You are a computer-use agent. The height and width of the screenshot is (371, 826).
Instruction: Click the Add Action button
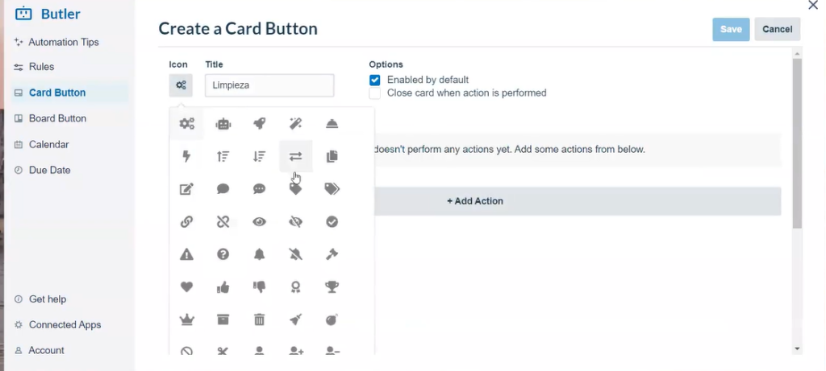tap(475, 201)
